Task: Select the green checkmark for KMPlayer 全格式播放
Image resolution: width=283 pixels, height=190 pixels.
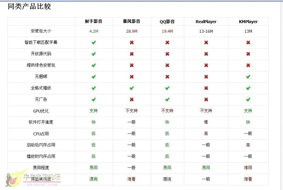Action: 248,88
